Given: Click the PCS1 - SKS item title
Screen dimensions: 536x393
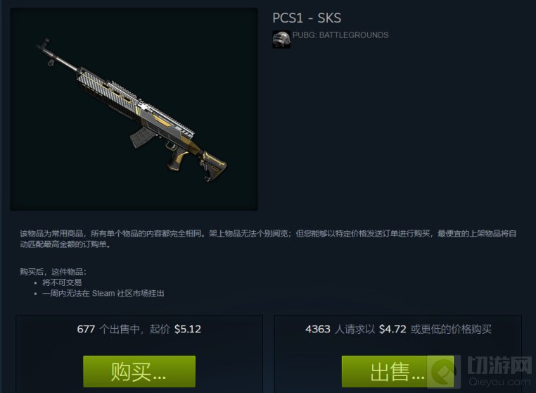Looking at the screenshot, I should click(x=307, y=18).
